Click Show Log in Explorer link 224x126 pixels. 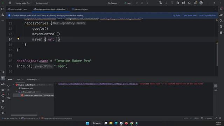207,15
